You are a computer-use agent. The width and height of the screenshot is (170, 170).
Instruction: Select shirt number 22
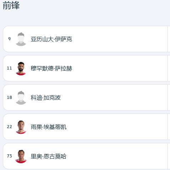pos(10,127)
